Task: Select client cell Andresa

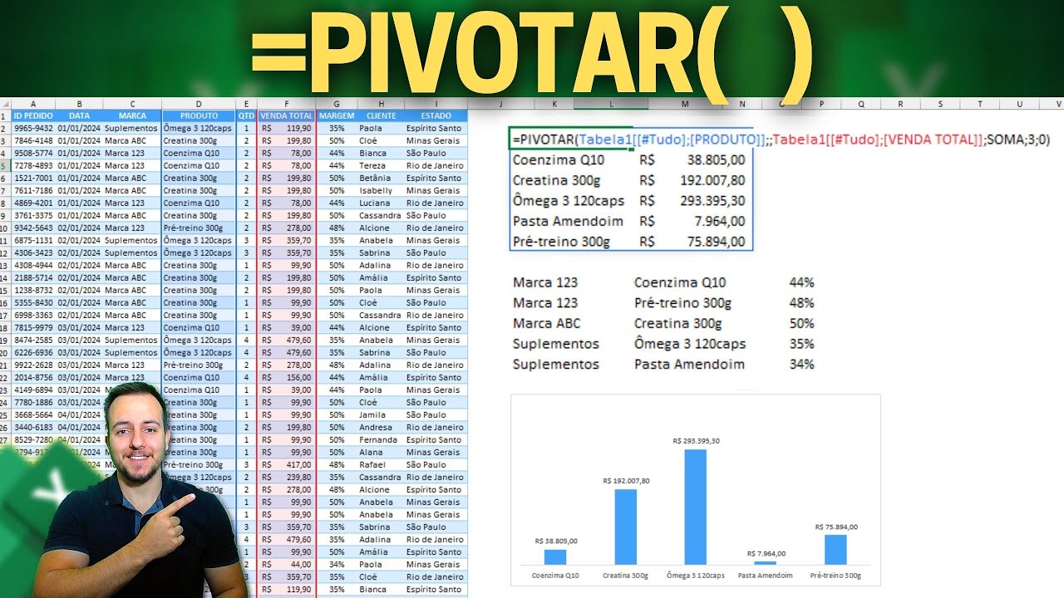Action: click(381, 428)
